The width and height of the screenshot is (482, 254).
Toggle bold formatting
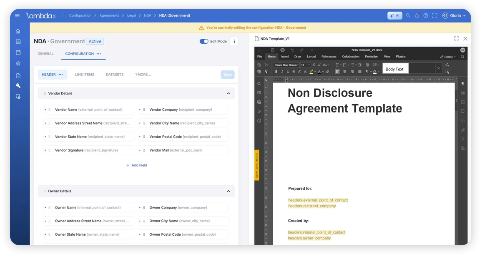pyautogui.click(x=276, y=72)
